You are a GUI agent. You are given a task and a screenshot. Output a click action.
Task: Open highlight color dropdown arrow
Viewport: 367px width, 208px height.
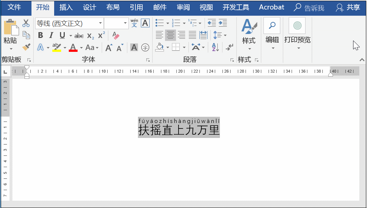coord(65,48)
